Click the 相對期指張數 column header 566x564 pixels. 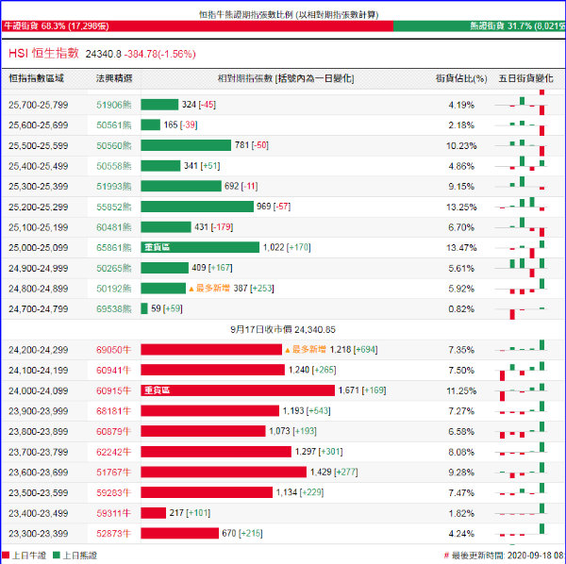click(x=286, y=78)
